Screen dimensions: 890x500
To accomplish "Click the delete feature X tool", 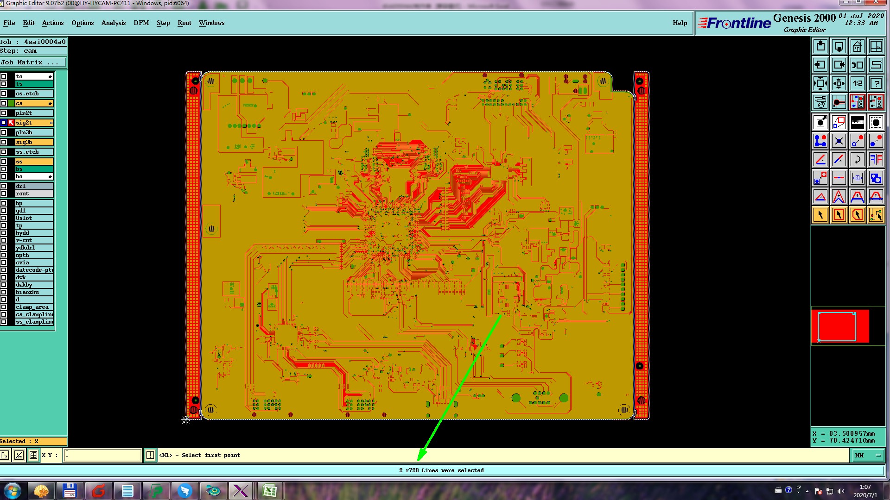I will [839, 141].
